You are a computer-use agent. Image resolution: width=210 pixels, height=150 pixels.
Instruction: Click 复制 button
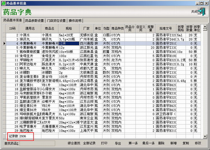[186, 143]
